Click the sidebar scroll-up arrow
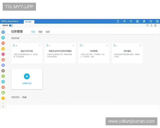The width and height of the screenshot is (160, 128). point(3,28)
